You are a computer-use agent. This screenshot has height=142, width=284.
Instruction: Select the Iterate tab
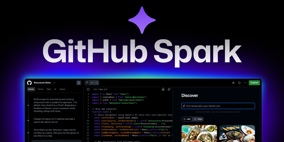31,89
